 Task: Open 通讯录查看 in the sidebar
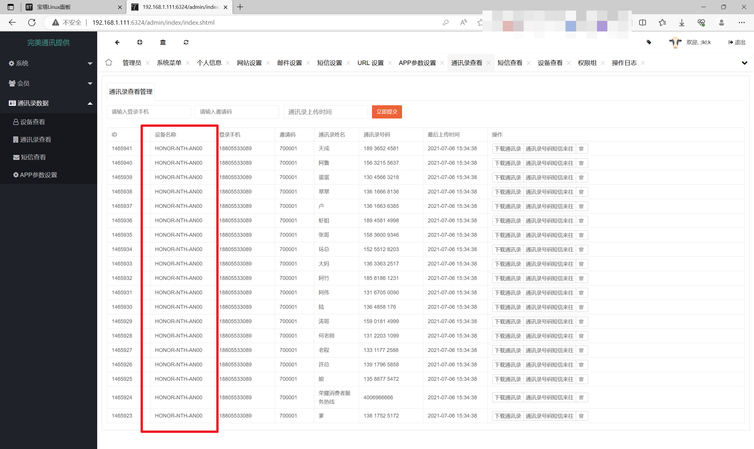[49, 139]
